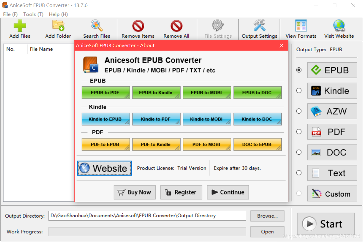The height and width of the screenshot is (242, 363).
Task: Click the Remove Items toolbar icon
Action: [x=138, y=26]
